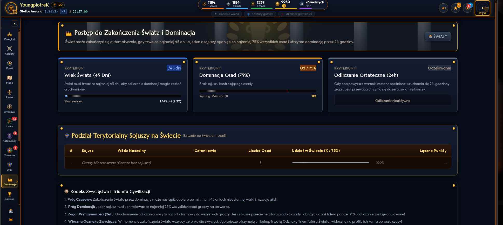Screen dimensions: 503x225
Task: Select the Przegląd overview menu item
Action: pyautogui.click(x=10, y=36)
